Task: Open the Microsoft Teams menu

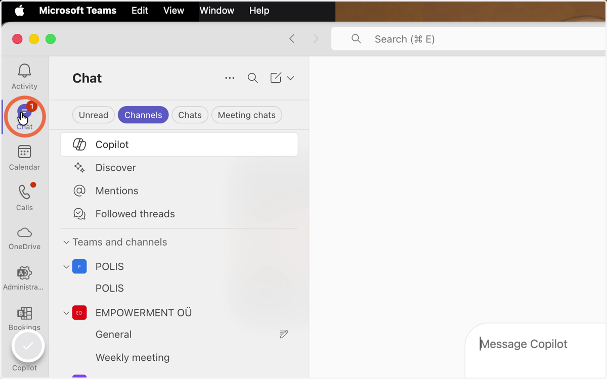Action: point(78,11)
